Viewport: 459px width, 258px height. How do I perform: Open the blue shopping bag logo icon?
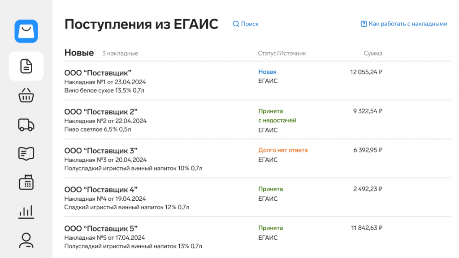(x=26, y=31)
